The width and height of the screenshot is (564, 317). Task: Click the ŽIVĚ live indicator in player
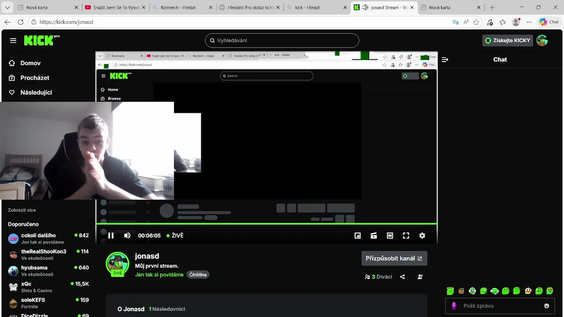click(x=175, y=236)
